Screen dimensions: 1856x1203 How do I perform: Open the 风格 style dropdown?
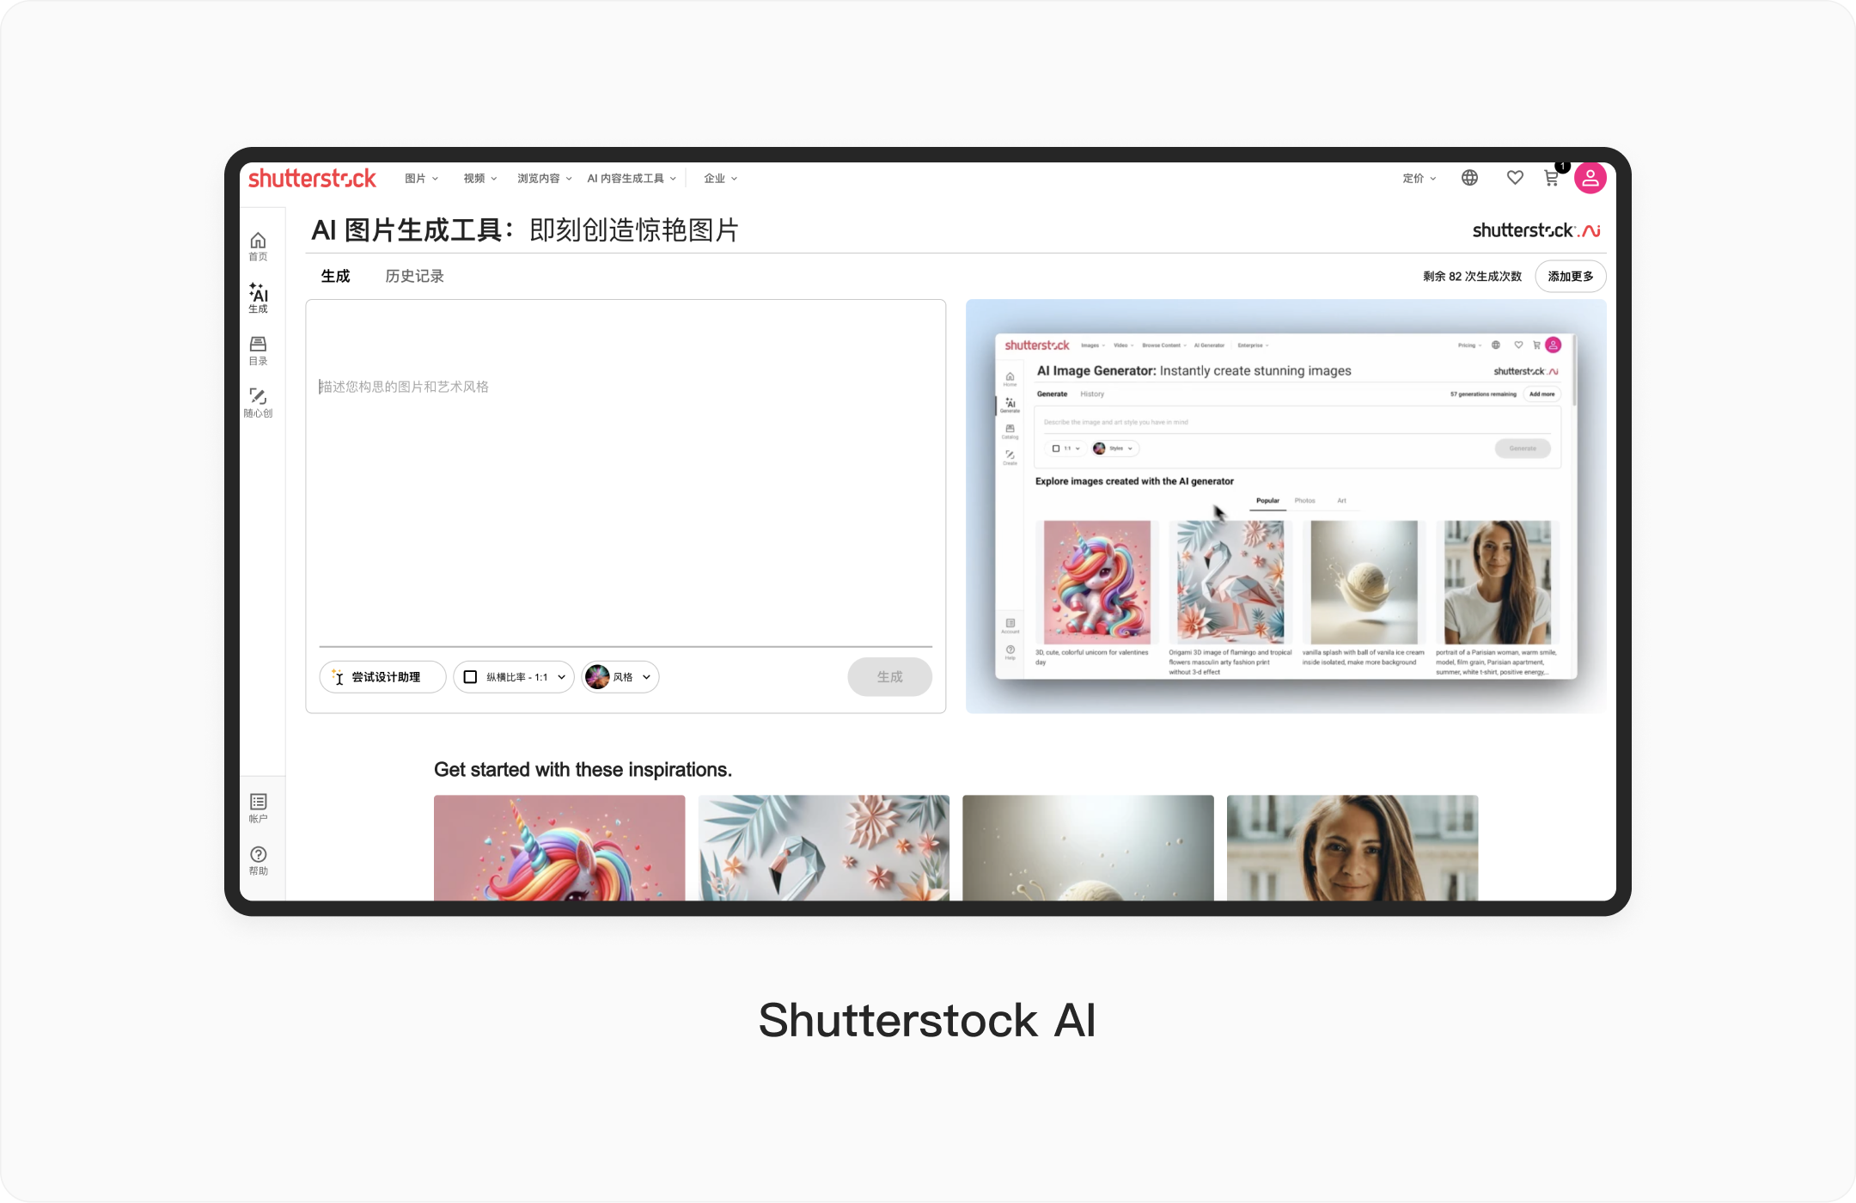tap(620, 677)
